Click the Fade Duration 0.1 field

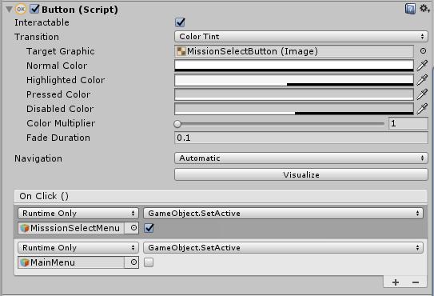(x=301, y=138)
